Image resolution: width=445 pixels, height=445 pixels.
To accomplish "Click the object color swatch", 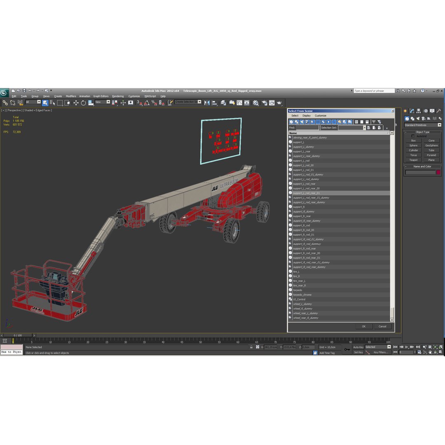I will tap(438, 172).
